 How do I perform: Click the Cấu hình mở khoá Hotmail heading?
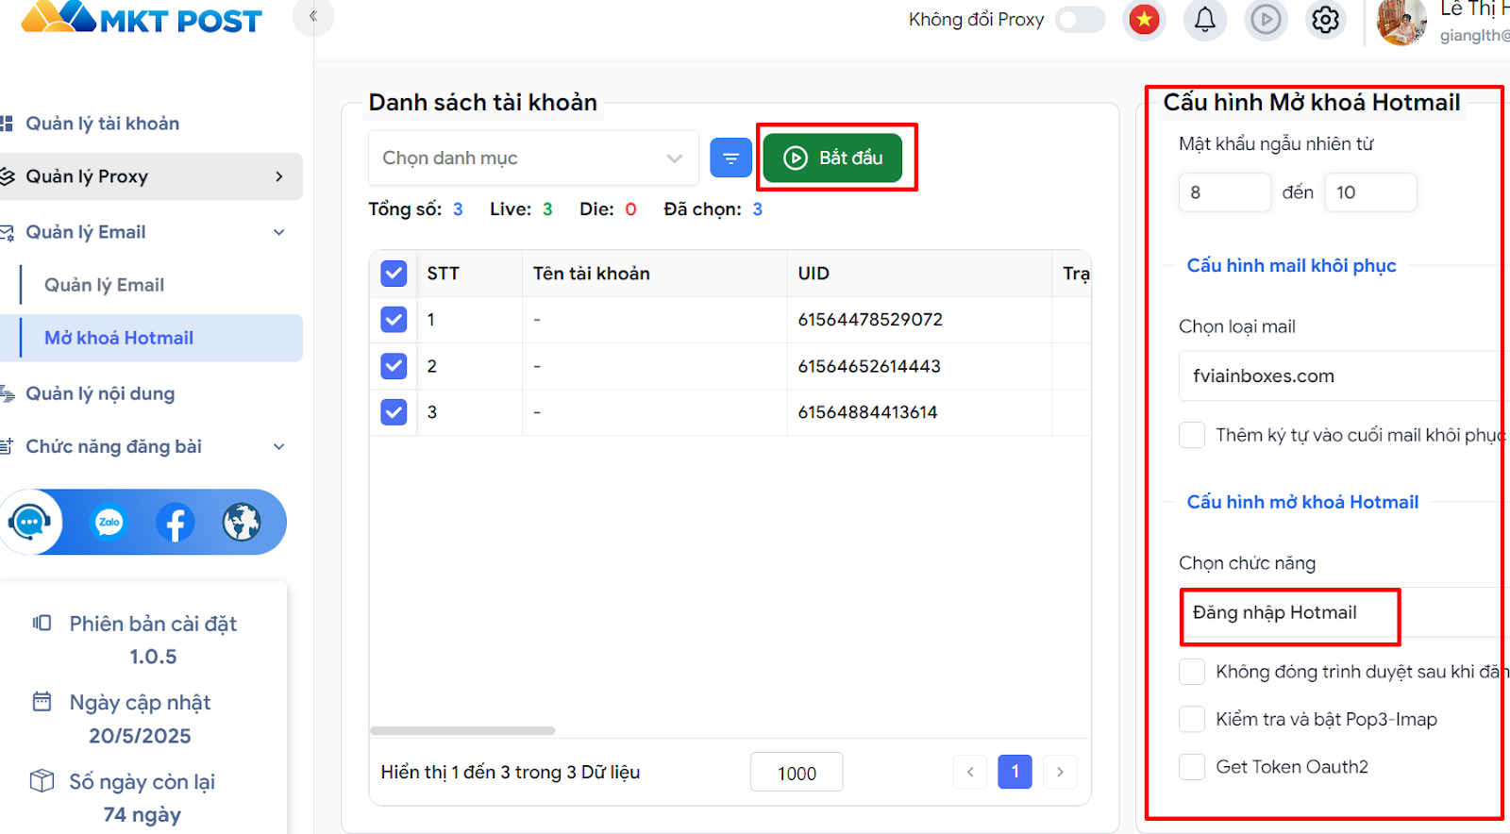click(x=1302, y=502)
